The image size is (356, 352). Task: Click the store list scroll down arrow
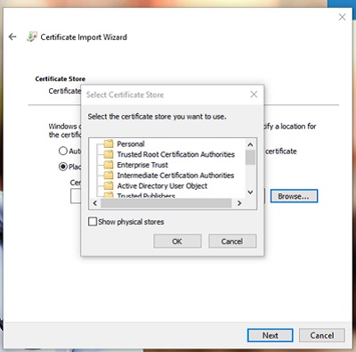[x=250, y=192]
